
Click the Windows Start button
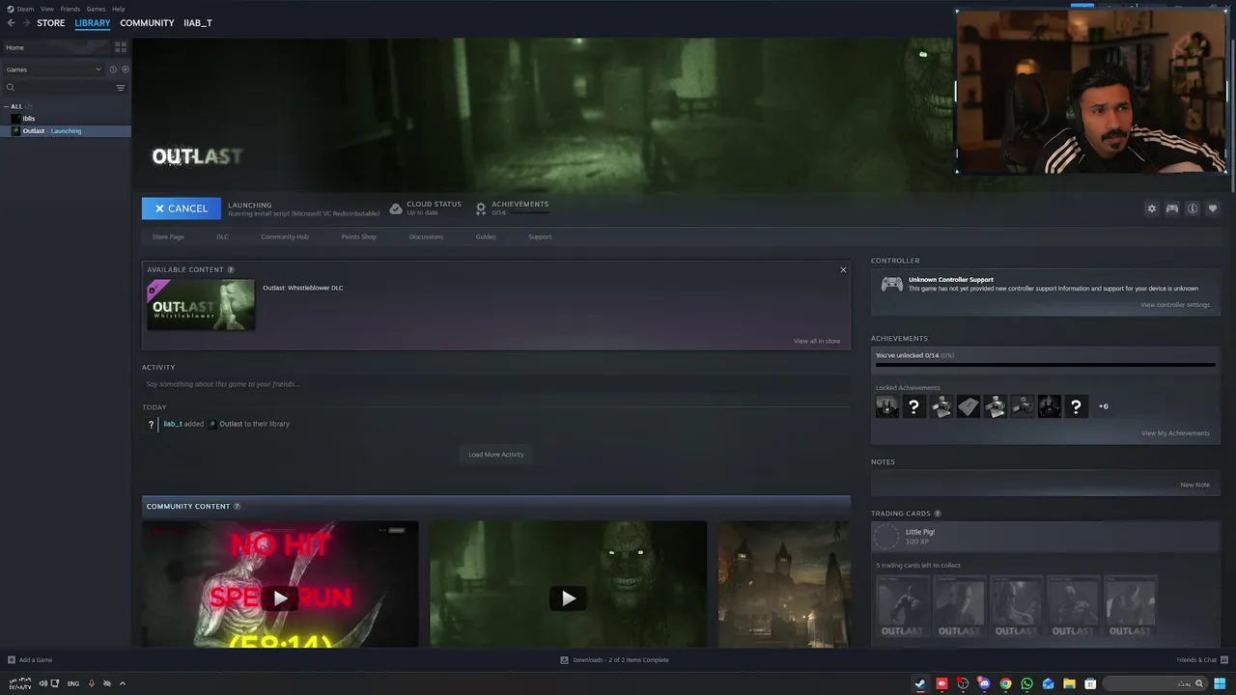pyautogui.click(x=1220, y=683)
